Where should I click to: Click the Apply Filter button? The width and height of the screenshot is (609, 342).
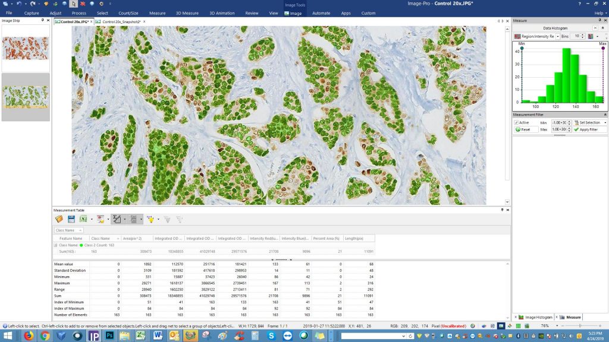pyautogui.click(x=588, y=129)
